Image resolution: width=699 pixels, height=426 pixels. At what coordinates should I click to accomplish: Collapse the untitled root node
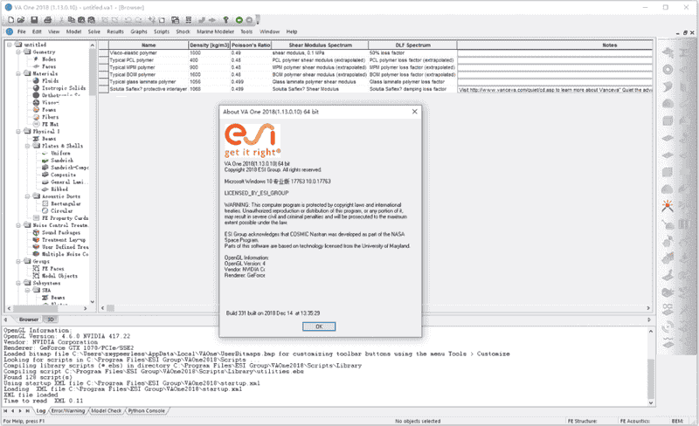[9, 45]
